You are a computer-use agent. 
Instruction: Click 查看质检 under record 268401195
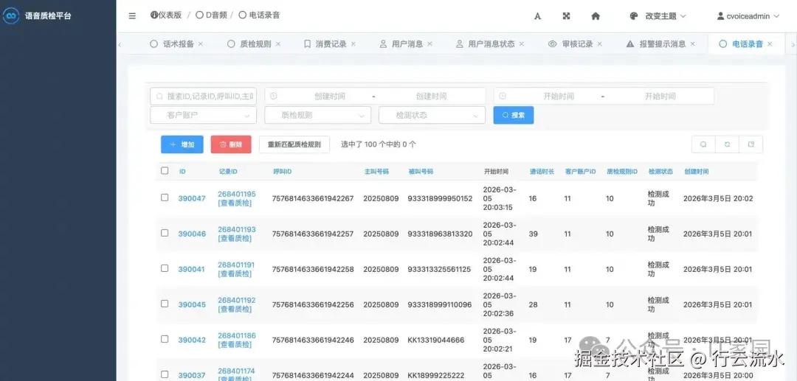pos(235,203)
